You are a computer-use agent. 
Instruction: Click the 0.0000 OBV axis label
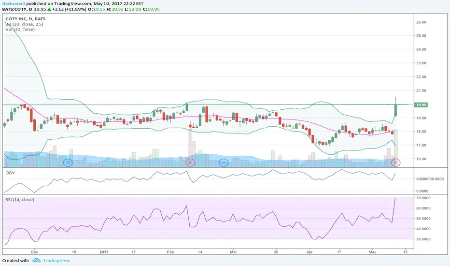coord(422,191)
